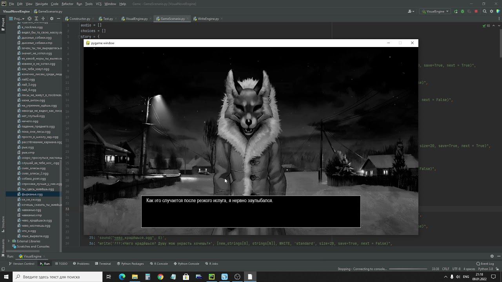This screenshot has width=502, height=282.
Task: Open IDE settings gear in top toolbar
Action: pyautogui.click(x=491, y=12)
